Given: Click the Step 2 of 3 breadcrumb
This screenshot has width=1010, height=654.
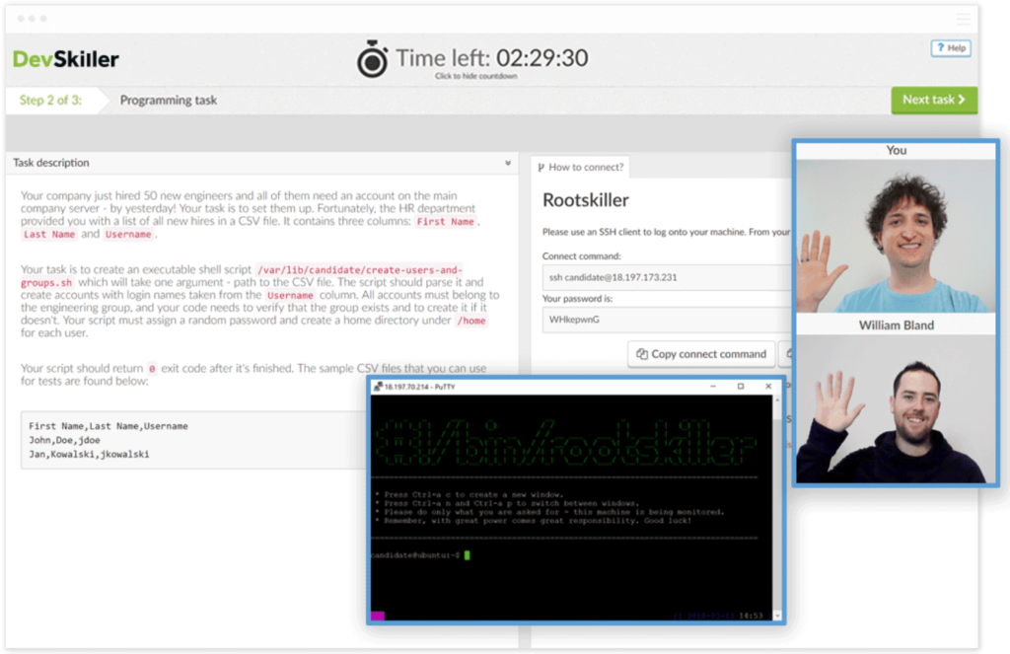Looking at the screenshot, I should pyautogui.click(x=50, y=100).
